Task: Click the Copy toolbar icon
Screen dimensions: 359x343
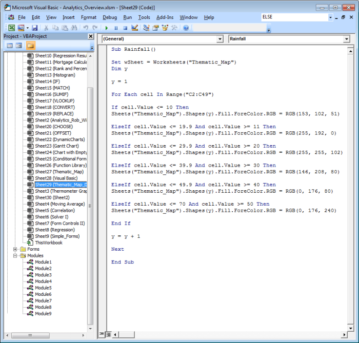Action: click(55, 28)
